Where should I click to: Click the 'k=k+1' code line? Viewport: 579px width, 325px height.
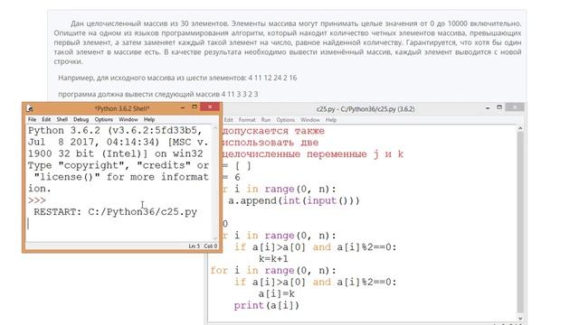(273, 259)
